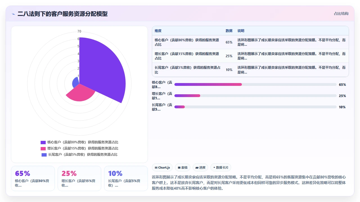Toggle the purple 核心客户 legend swatch
Viewport: 360px width, 202px height.
coord(43,142)
